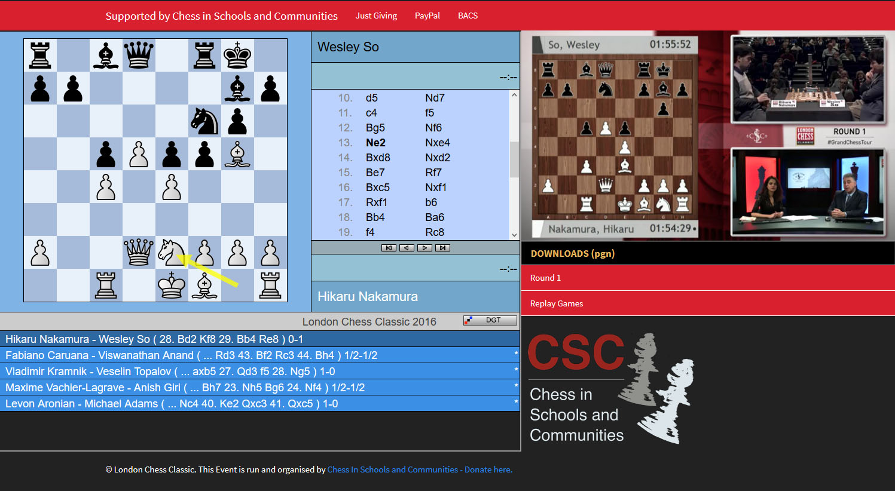Select the black pawn on g6
Image resolution: width=895 pixels, height=491 pixels.
(237, 121)
